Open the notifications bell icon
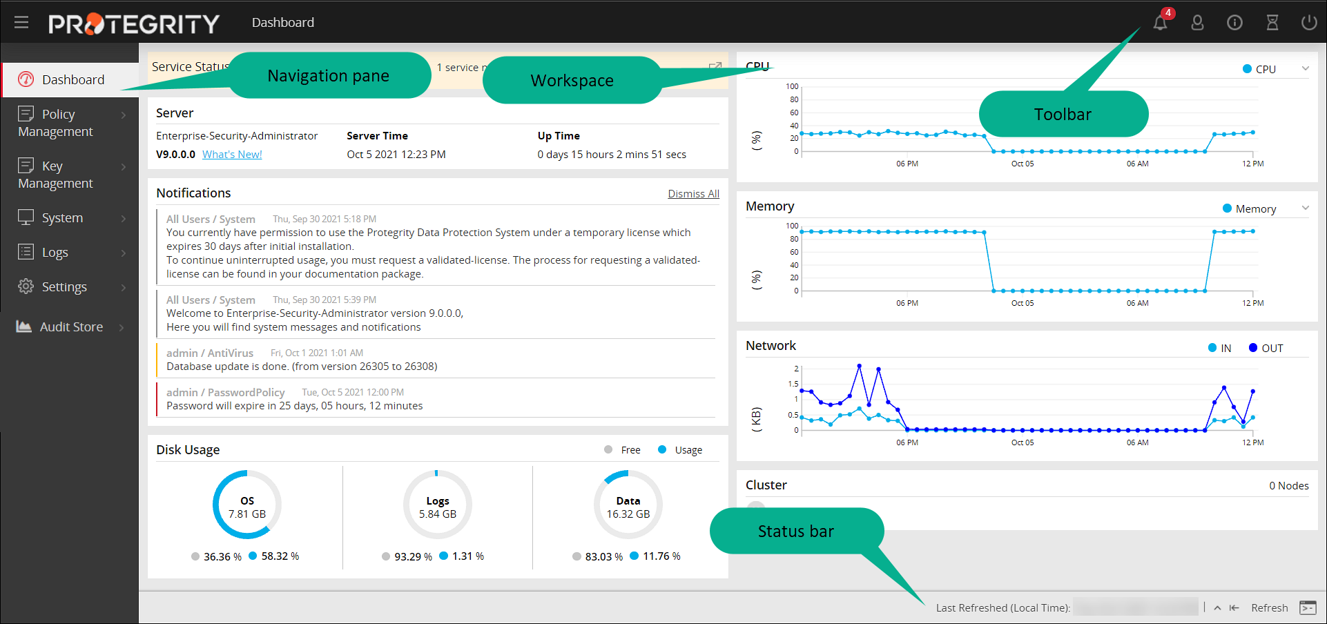1327x624 pixels. 1160,22
